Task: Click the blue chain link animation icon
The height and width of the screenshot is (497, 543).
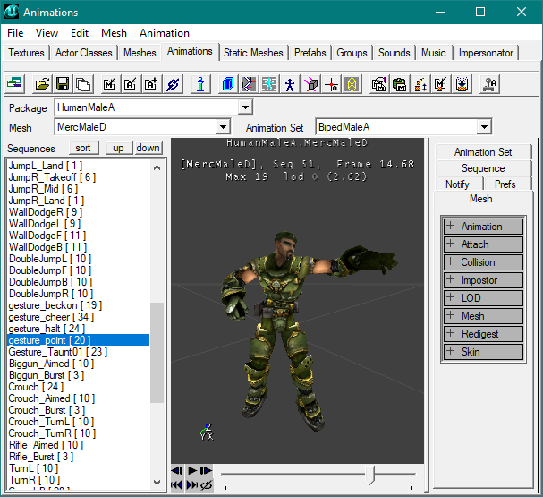Action: [173, 84]
